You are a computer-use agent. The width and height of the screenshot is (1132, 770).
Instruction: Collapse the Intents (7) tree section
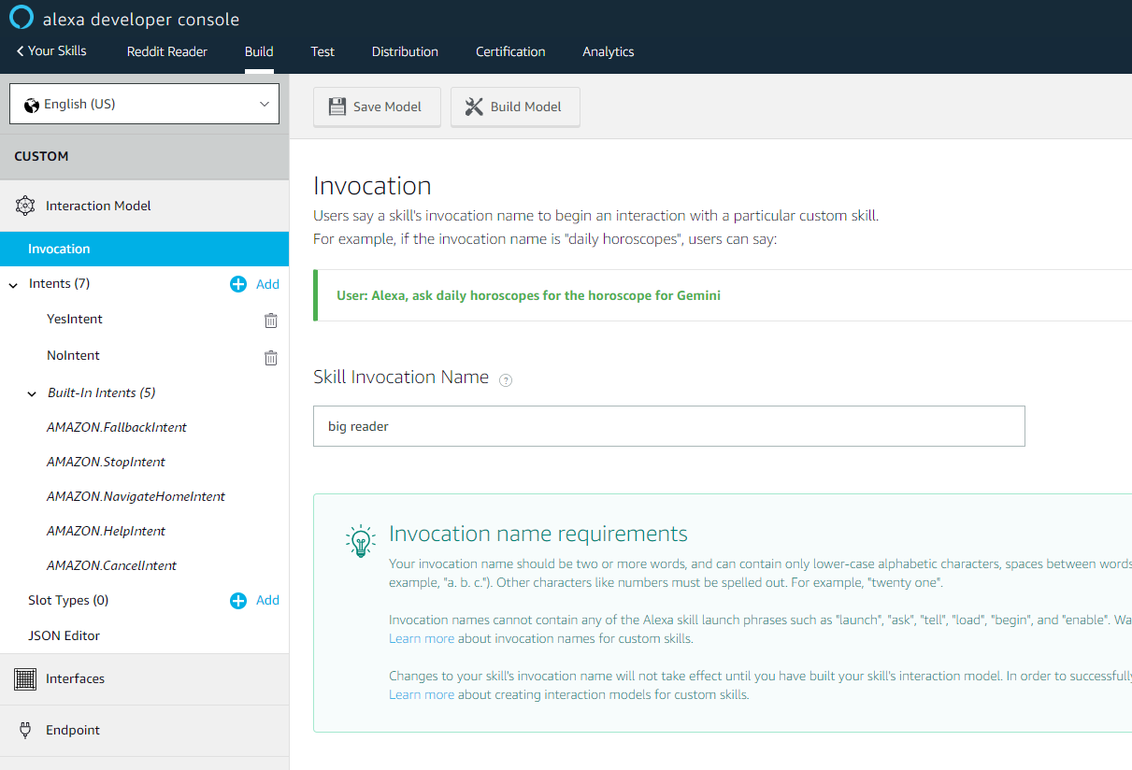(x=13, y=284)
